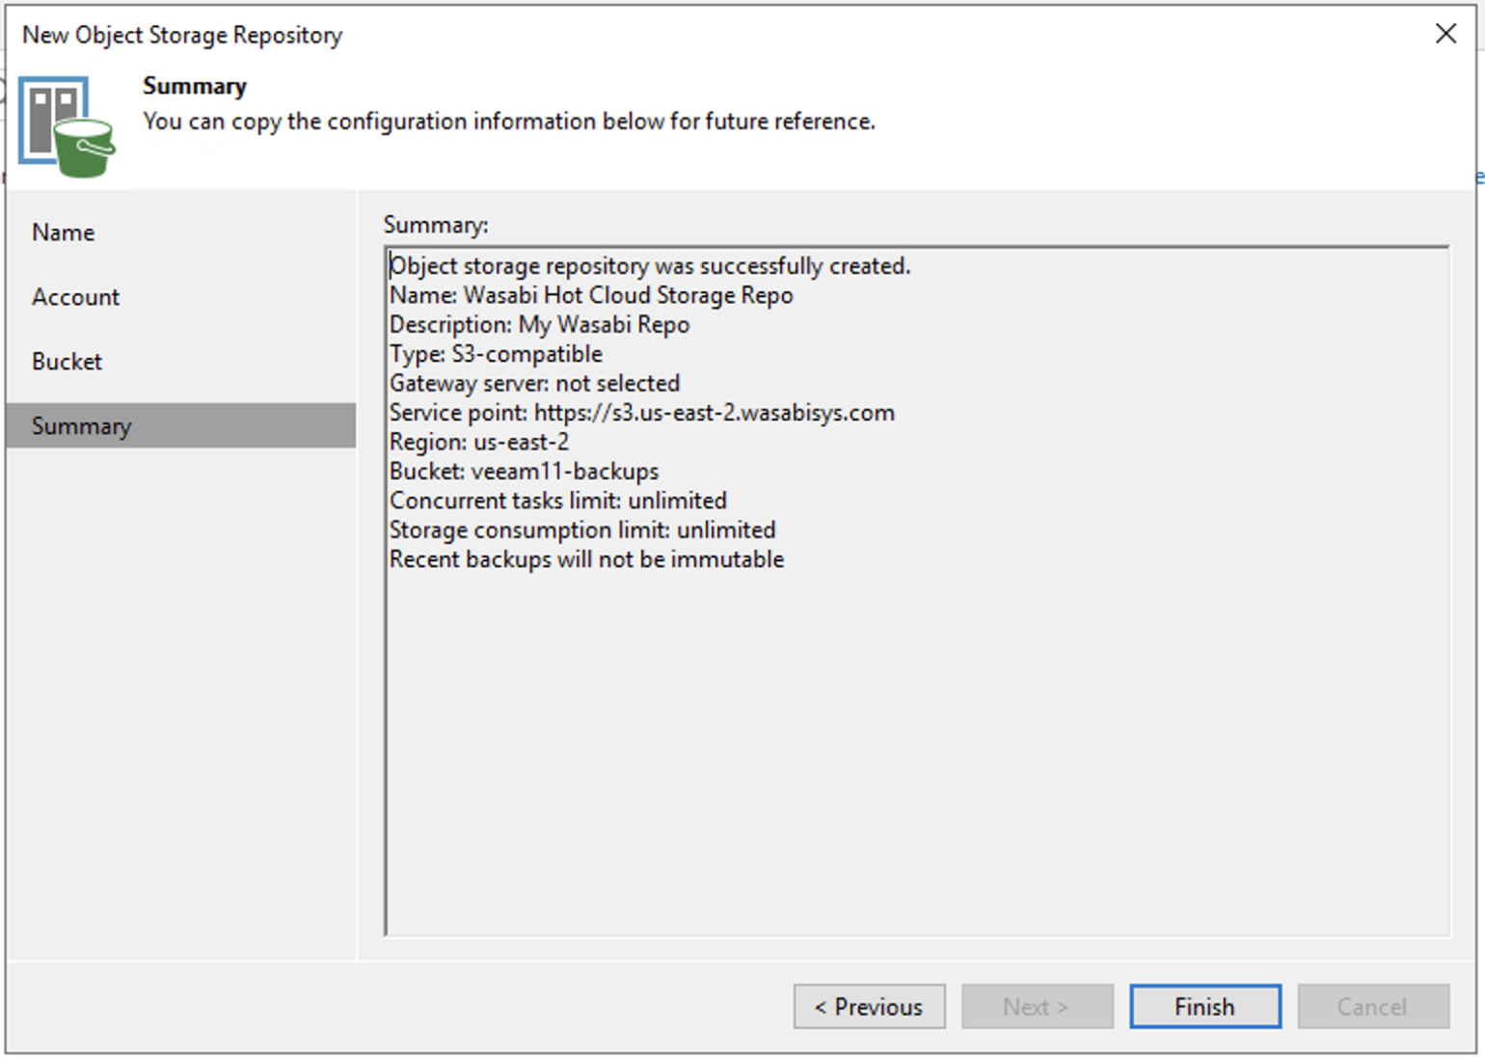Click the Service point URL line
The width and height of the screenshot is (1485, 1061).
(641, 413)
